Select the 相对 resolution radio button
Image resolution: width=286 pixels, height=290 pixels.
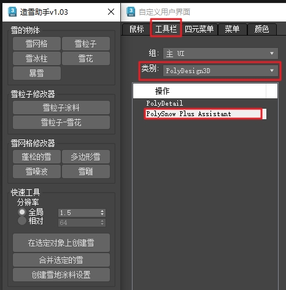coord(22,221)
